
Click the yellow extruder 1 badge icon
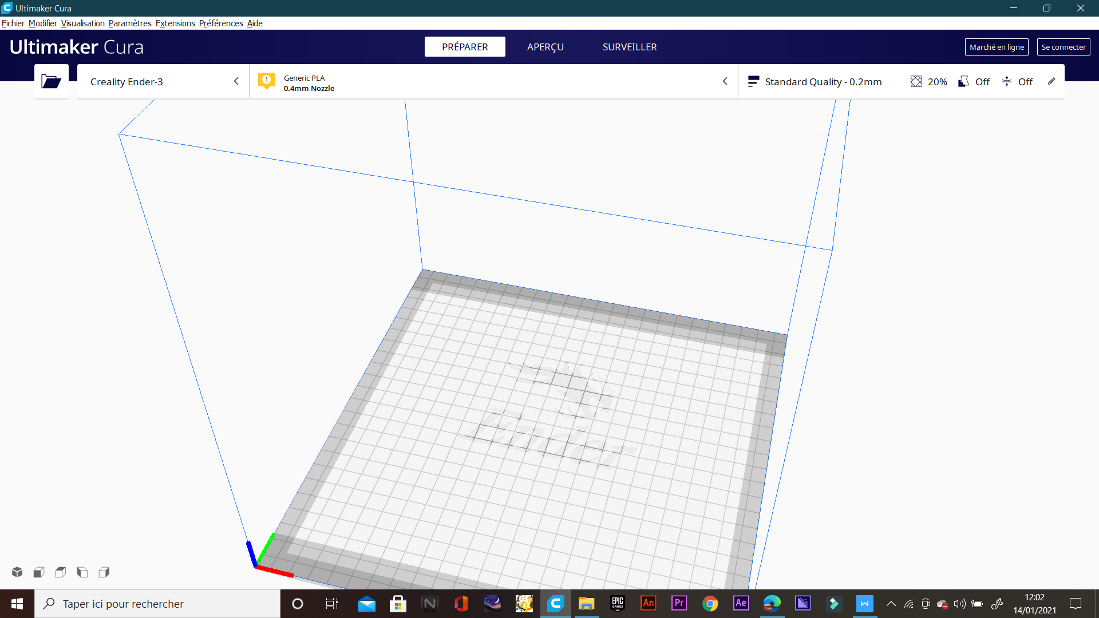coord(267,81)
